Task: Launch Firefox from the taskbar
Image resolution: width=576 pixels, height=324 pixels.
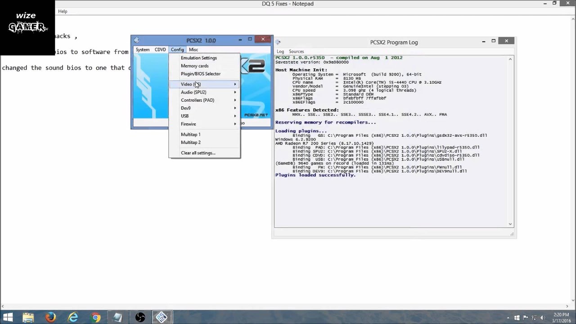Action: (x=50, y=317)
